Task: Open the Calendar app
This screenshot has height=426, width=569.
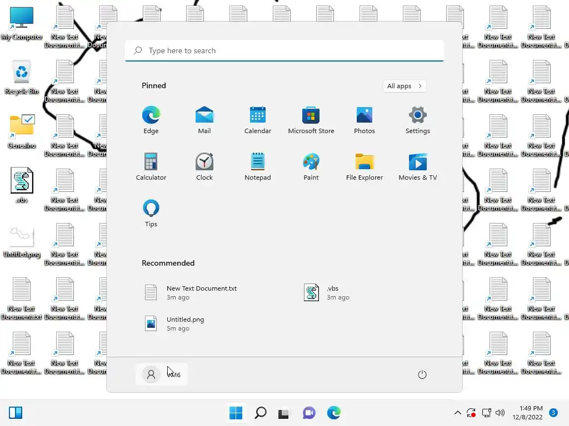Action: pos(258,120)
